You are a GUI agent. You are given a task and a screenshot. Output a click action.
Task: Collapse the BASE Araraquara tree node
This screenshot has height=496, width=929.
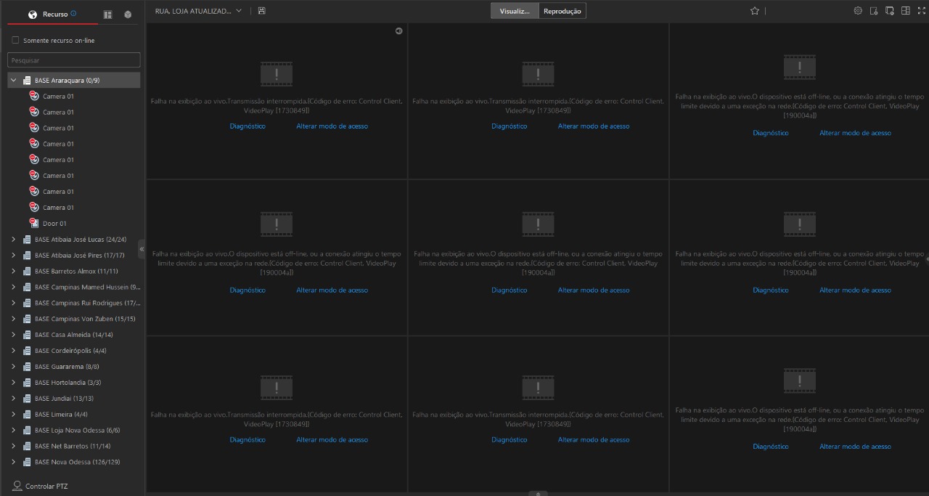tap(13, 80)
